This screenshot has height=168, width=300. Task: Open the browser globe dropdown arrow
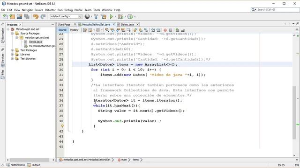[x=91, y=17]
